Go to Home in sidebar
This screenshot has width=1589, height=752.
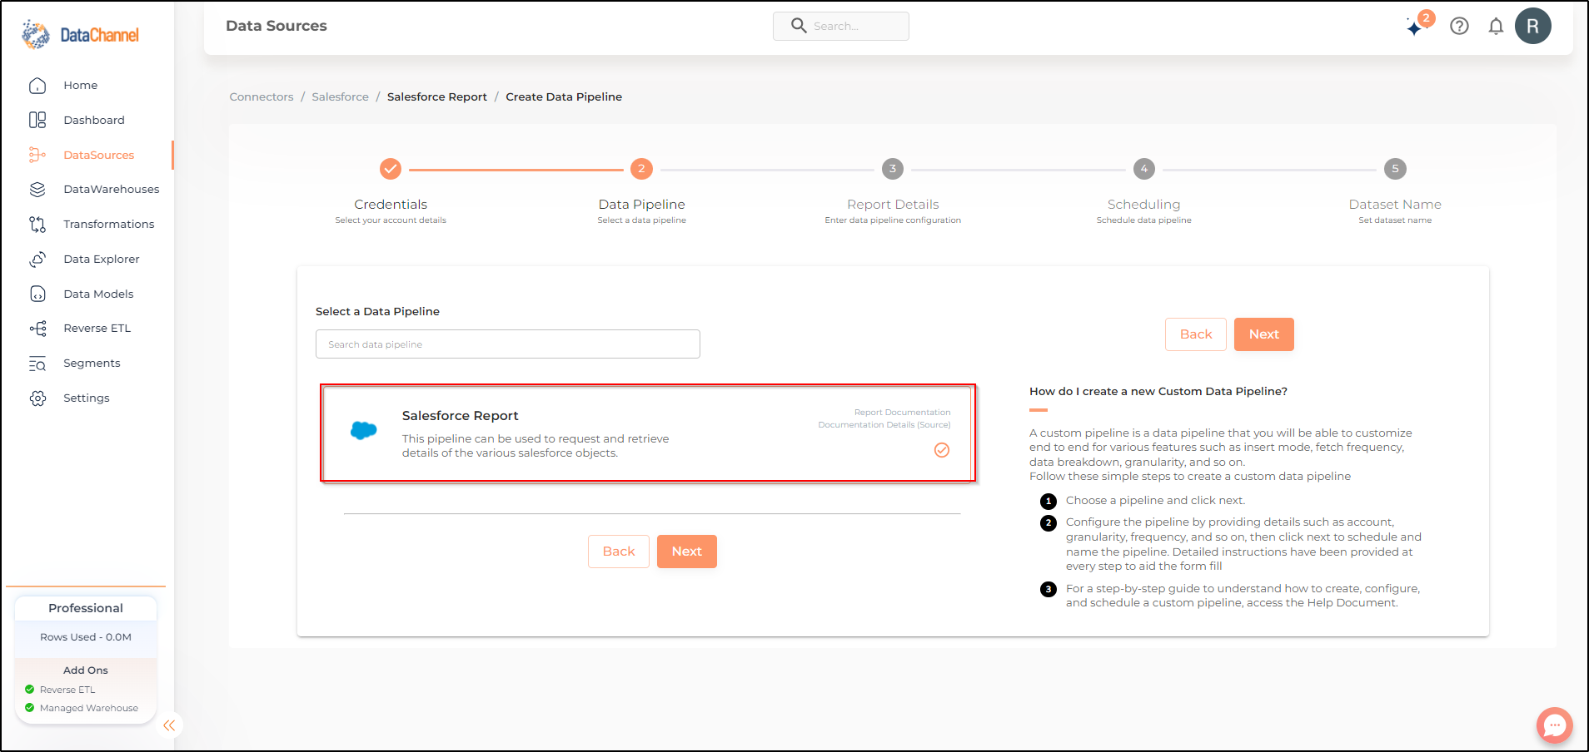[x=81, y=85]
